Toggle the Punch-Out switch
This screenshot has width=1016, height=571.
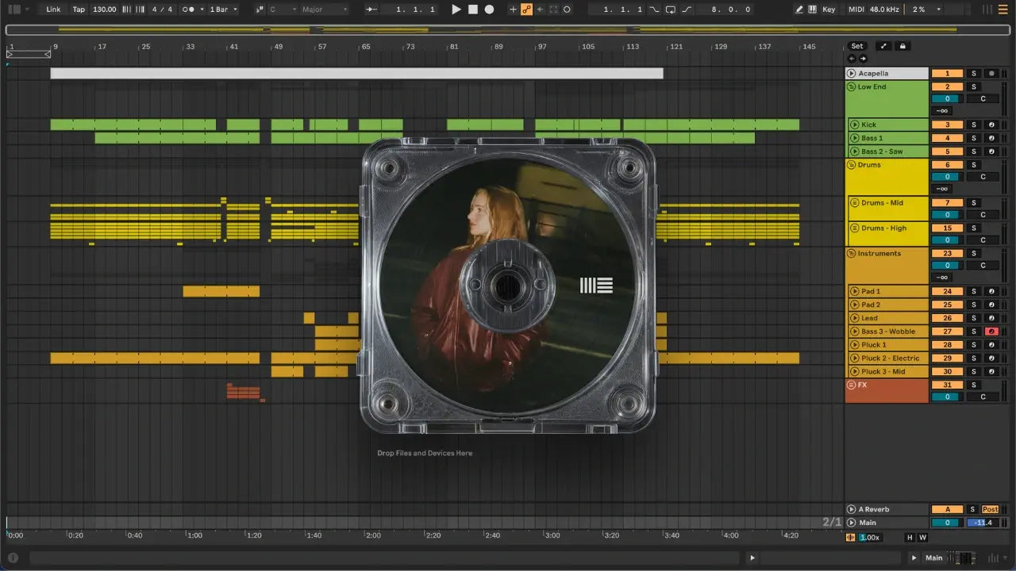click(x=687, y=10)
